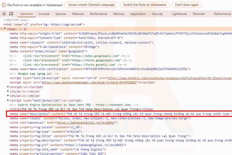The width and height of the screenshot is (232, 155).
Task: Switch to the Recorder tab
Action: tap(199, 14)
